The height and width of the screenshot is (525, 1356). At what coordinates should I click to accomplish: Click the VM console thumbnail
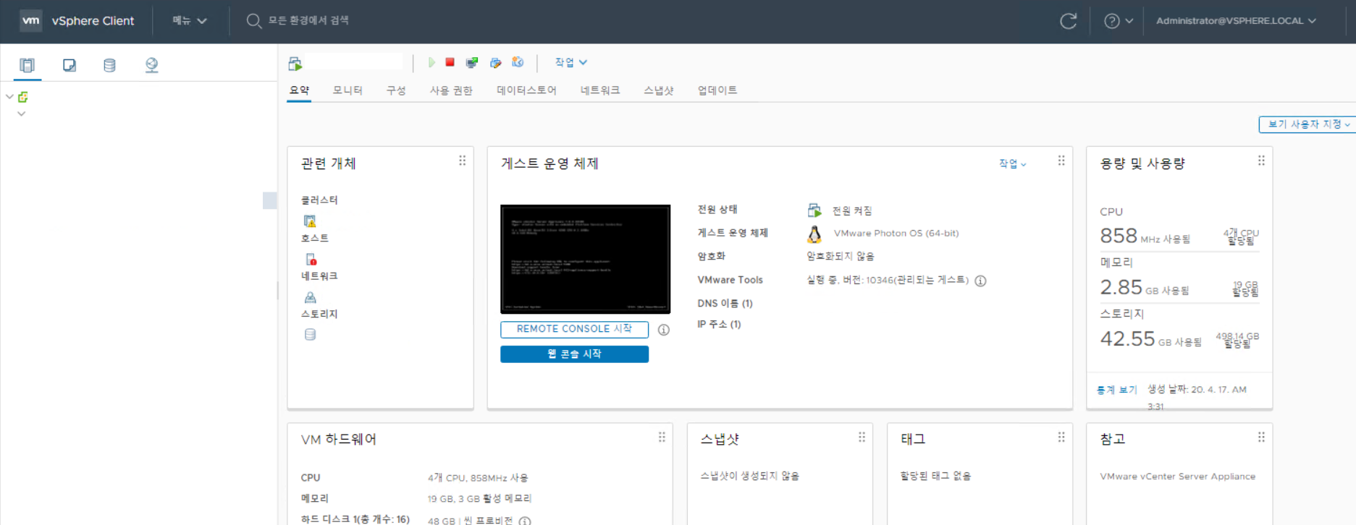point(585,259)
